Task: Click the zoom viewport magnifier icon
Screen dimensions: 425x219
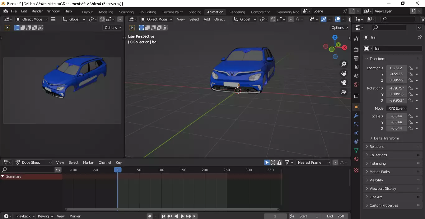Action: coord(344,64)
